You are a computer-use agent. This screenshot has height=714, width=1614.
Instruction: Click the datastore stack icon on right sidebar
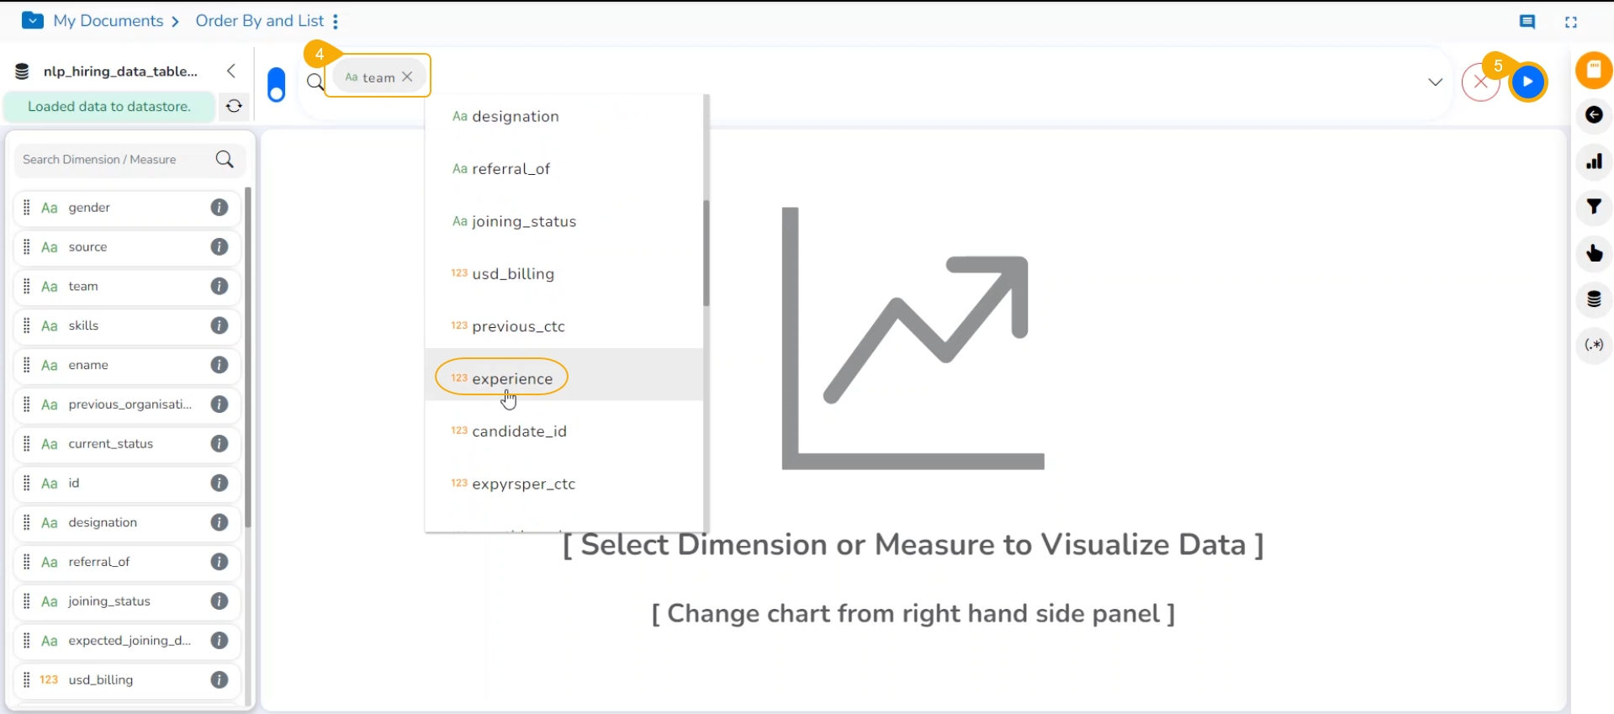click(1594, 299)
